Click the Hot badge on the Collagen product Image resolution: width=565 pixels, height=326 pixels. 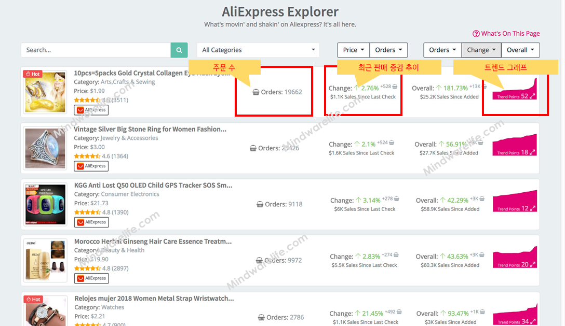pyautogui.click(x=33, y=74)
